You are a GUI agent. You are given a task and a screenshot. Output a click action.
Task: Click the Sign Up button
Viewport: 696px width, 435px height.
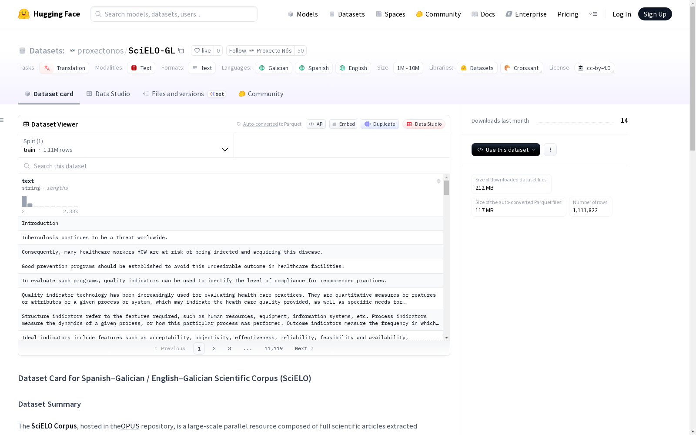pyautogui.click(x=655, y=14)
